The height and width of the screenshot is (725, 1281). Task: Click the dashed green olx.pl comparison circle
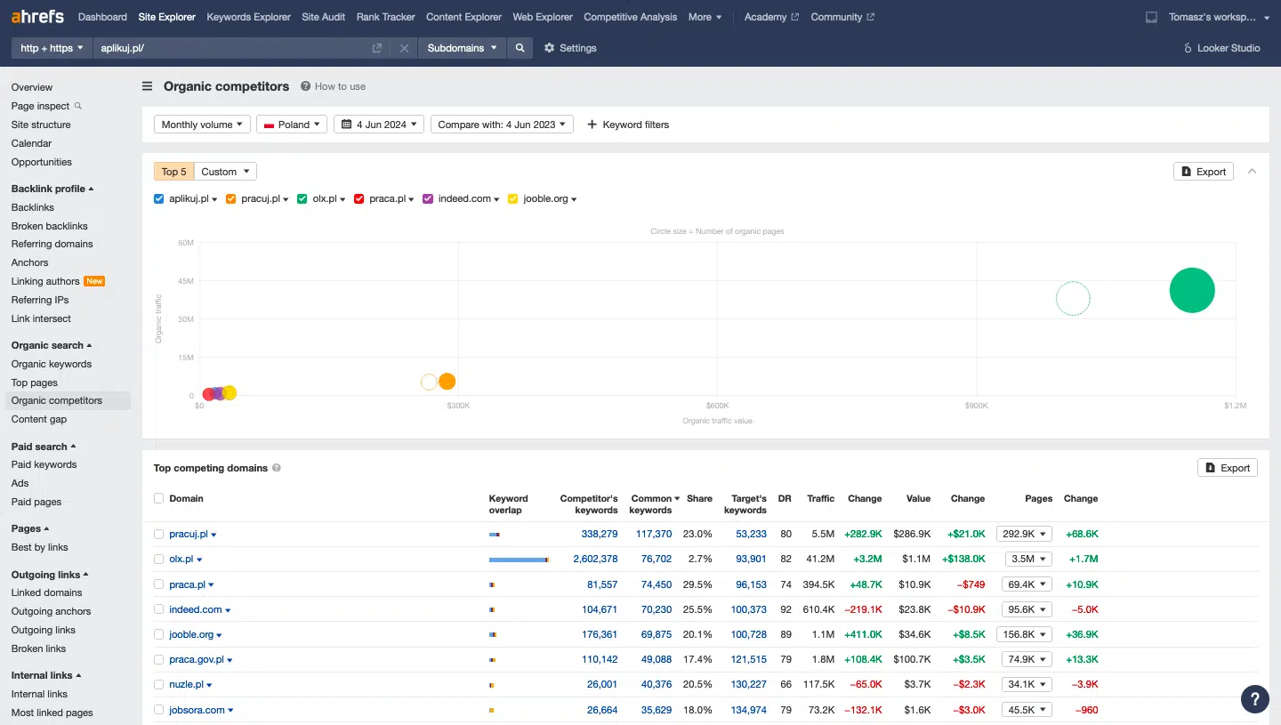click(1073, 298)
